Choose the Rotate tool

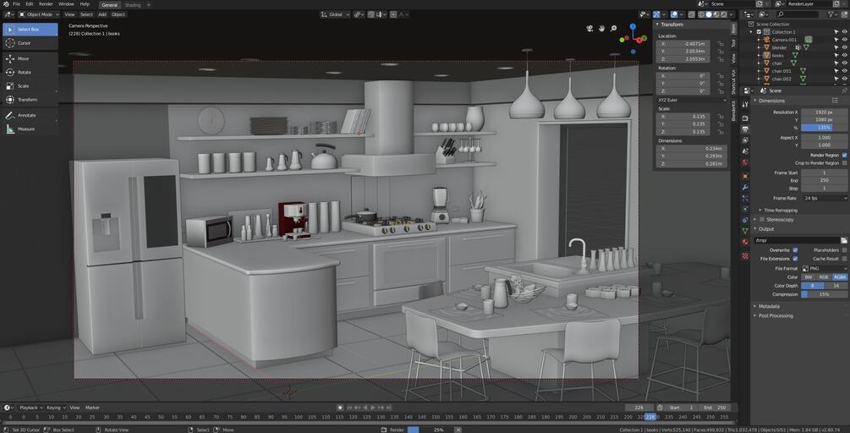(x=30, y=72)
